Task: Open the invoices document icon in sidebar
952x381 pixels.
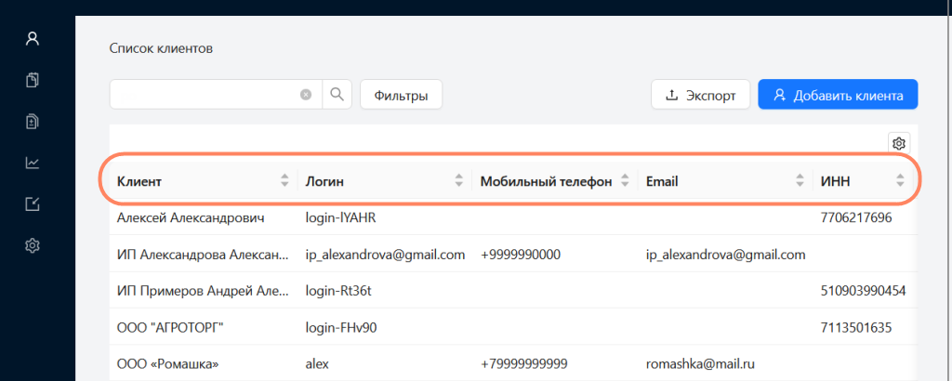Action: (x=33, y=122)
